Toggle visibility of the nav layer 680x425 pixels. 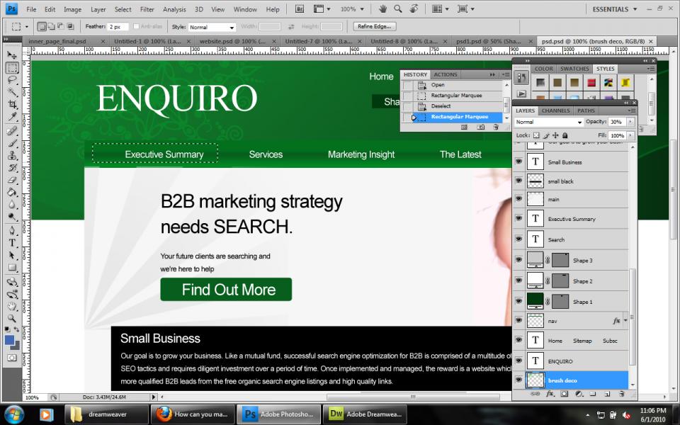pyautogui.click(x=518, y=320)
